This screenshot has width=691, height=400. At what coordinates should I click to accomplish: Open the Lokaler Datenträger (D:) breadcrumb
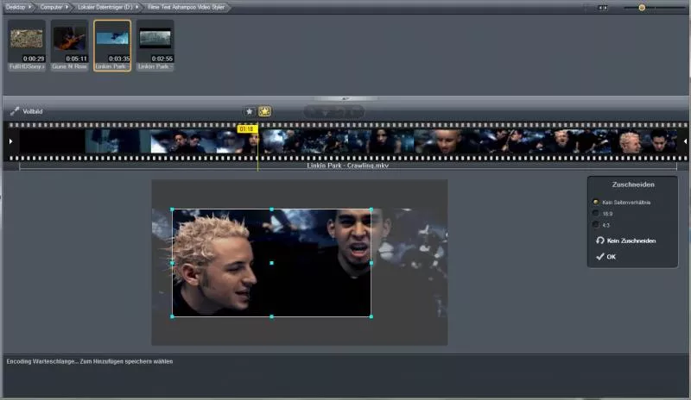point(105,7)
